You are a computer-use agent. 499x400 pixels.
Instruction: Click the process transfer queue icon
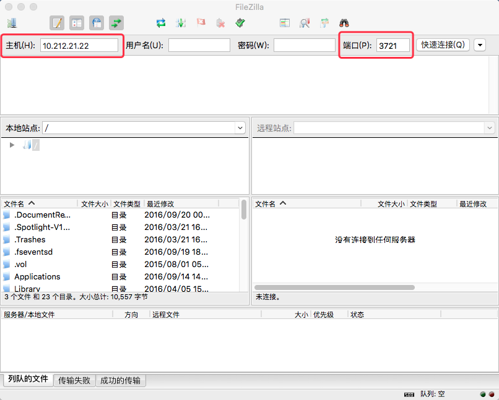pyautogui.click(x=181, y=23)
